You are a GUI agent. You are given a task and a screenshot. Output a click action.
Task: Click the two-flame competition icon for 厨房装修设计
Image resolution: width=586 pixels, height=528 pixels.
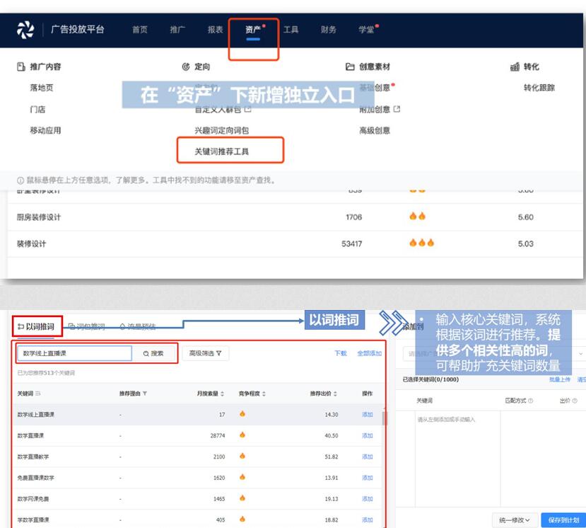(417, 216)
